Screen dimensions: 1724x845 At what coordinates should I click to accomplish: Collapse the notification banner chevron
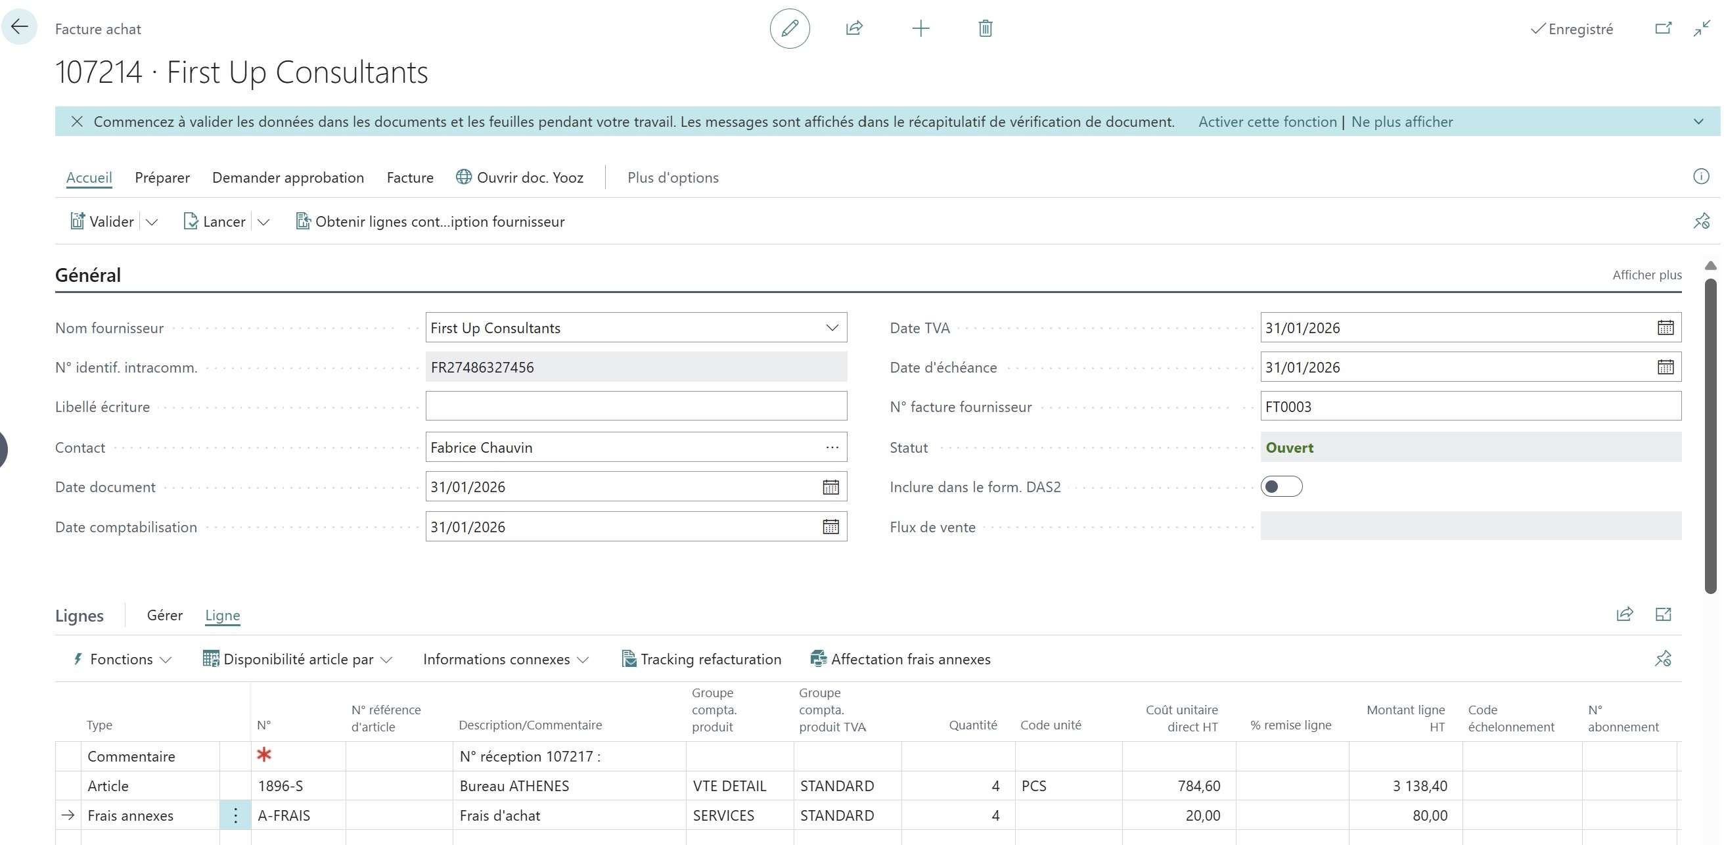pyautogui.click(x=1698, y=121)
